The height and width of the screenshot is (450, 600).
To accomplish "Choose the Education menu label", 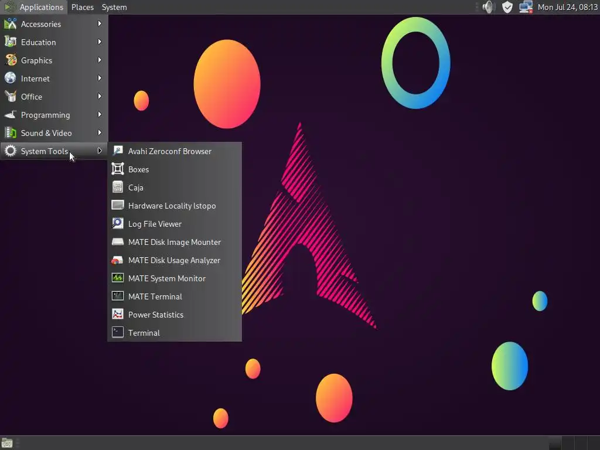I will tap(38, 42).
